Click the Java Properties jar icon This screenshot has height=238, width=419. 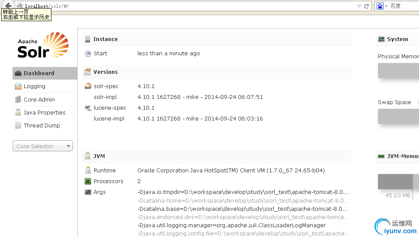(18, 112)
